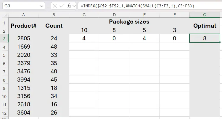Select the Count cell with value 48

54,47
